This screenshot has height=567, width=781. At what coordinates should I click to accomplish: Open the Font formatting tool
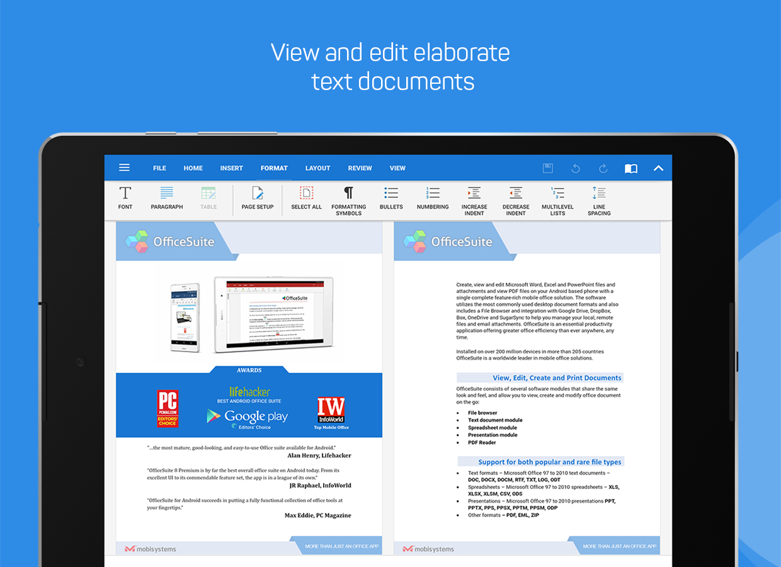(125, 198)
